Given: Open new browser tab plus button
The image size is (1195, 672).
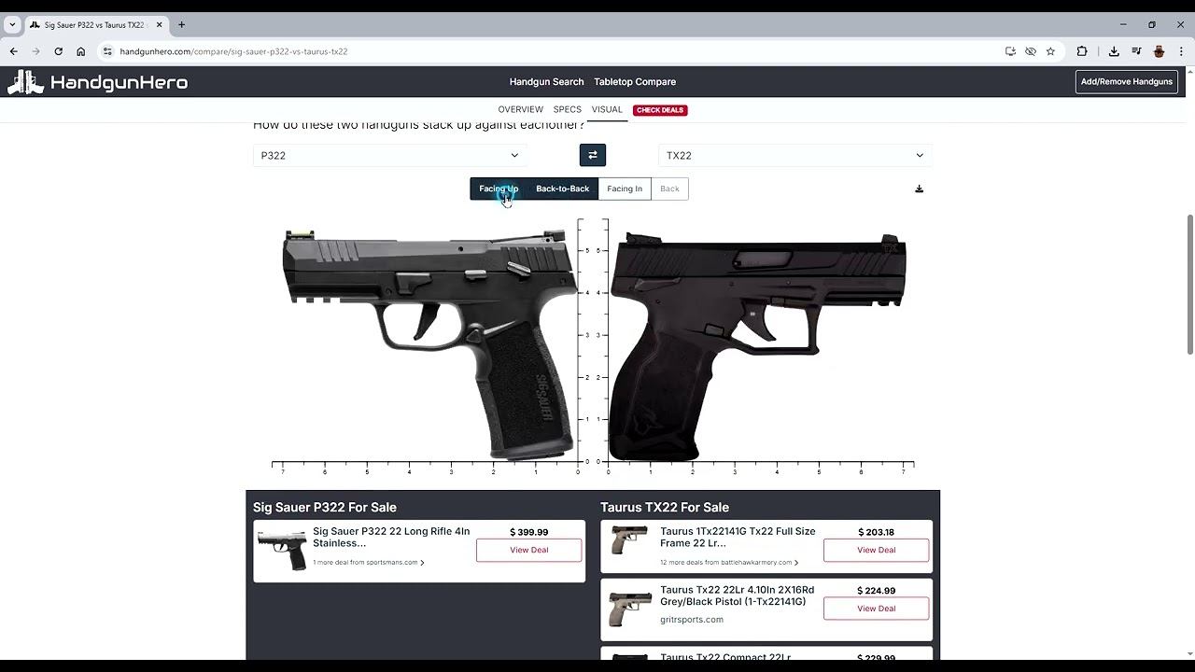Looking at the screenshot, I should pyautogui.click(x=181, y=24).
